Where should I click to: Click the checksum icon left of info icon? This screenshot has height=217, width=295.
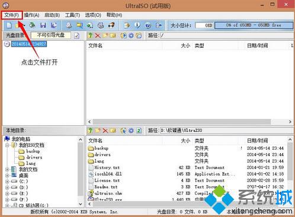tap(127, 25)
